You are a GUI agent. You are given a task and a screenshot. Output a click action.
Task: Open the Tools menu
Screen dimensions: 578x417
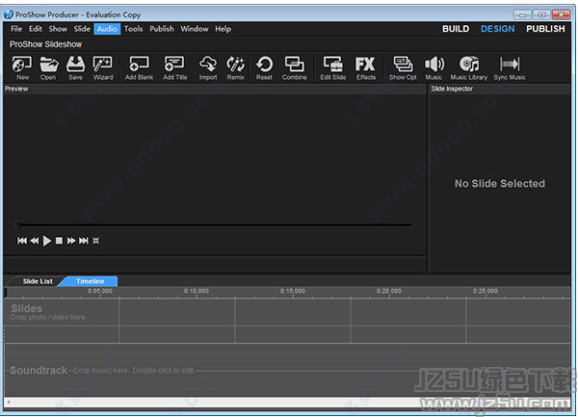(133, 29)
